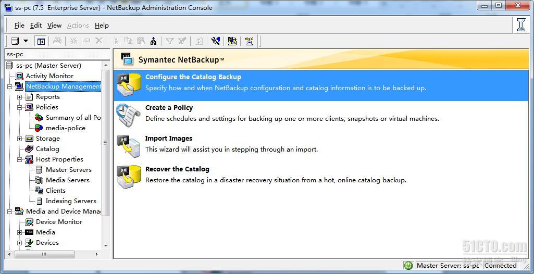Select Master Servers under Host Properties
The width and height of the screenshot is (534, 274).
pyautogui.click(x=68, y=169)
